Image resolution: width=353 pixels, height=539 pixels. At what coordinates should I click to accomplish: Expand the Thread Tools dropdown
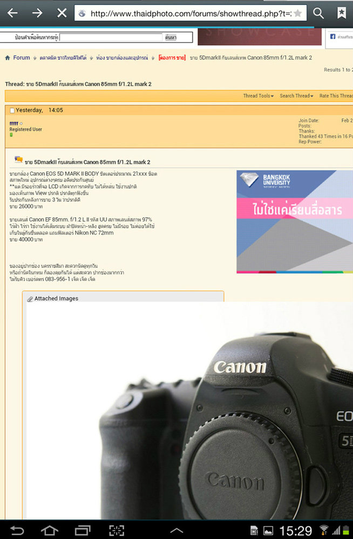[x=259, y=96]
